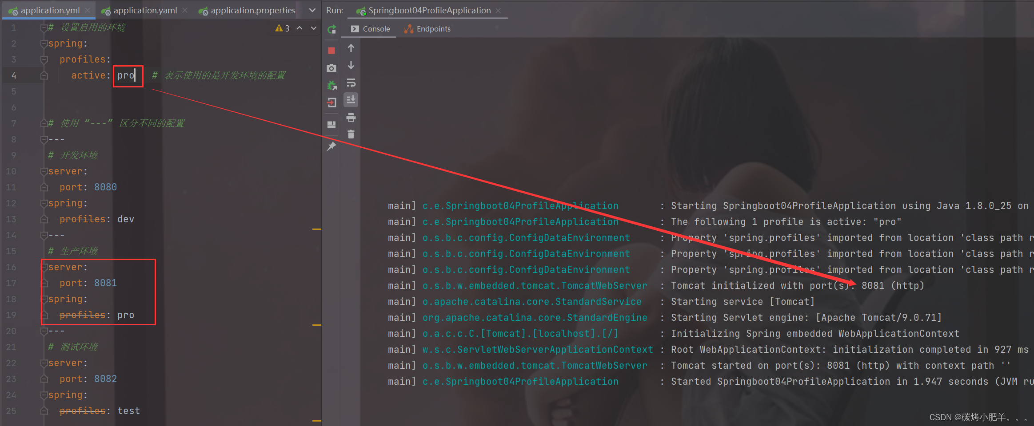
Task: Click warning stripe marker near line 14
Action: tap(317, 229)
